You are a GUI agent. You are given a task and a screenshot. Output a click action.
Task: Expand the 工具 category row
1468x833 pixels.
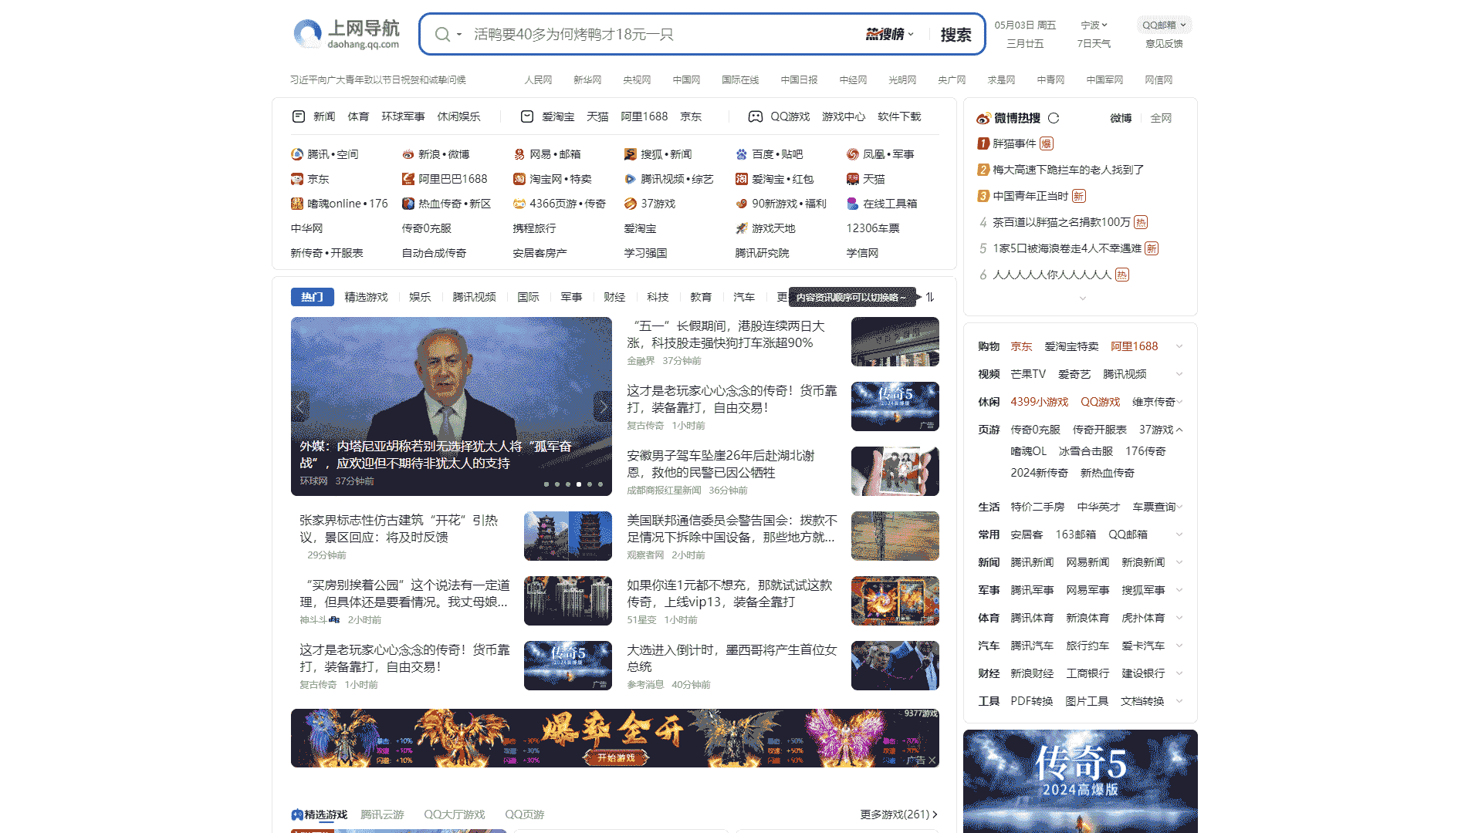1179,701
